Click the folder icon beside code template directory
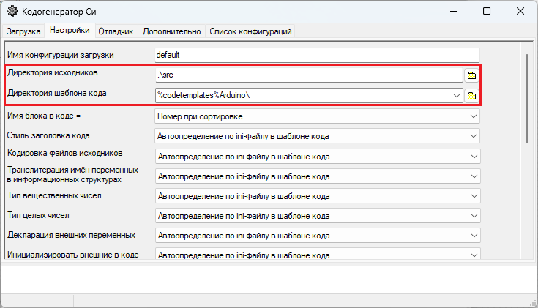Image resolution: width=538 pixels, height=308 pixels. tap(471, 96)
